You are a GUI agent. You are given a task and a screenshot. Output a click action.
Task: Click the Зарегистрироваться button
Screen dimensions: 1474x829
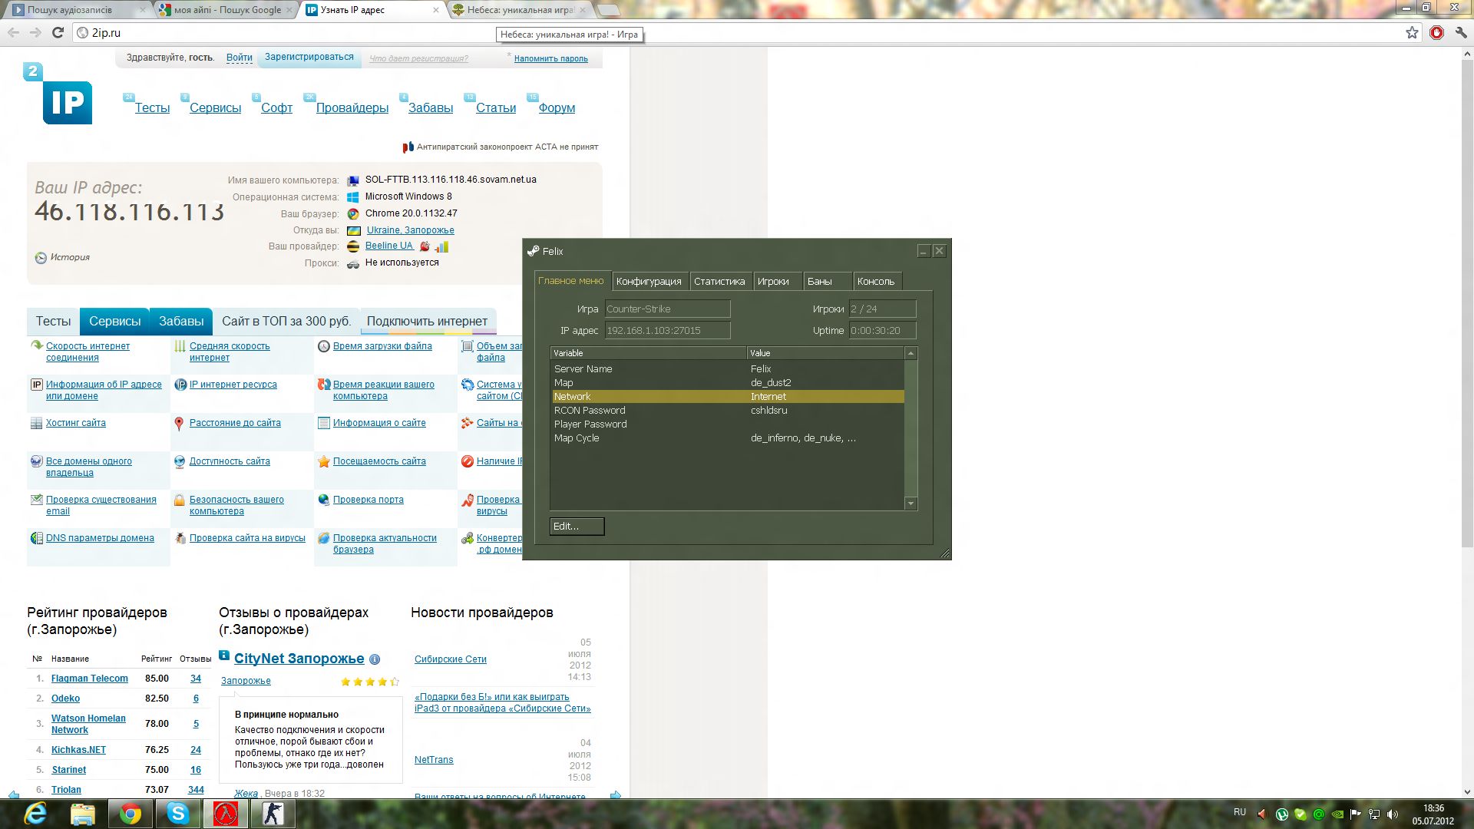pos(309,58)
